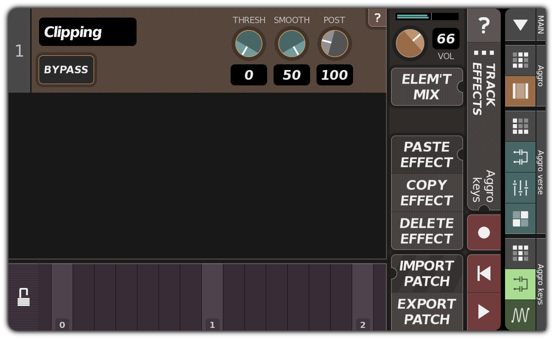Image resolution: width=554 pixels, height=339 pixels.
Task: Click the timeline marker labeled 1
Action: [212, 325]
